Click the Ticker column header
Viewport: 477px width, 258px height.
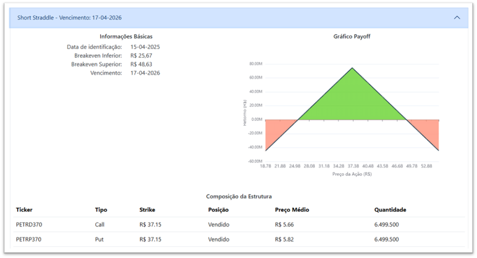[x=24, y=210]
